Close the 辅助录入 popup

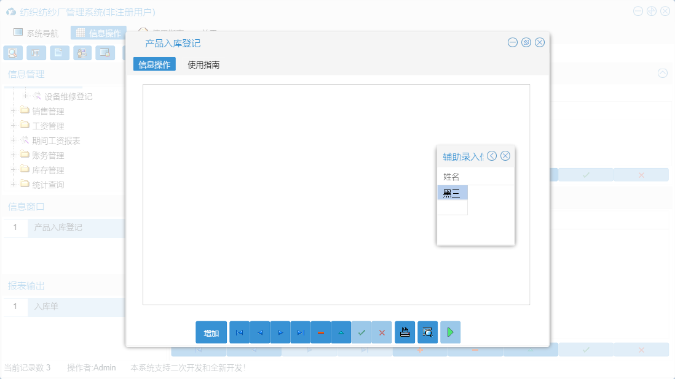(x=505, y=156)
